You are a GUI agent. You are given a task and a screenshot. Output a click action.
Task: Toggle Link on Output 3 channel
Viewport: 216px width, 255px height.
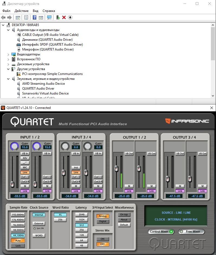click(x=180, y=191)
